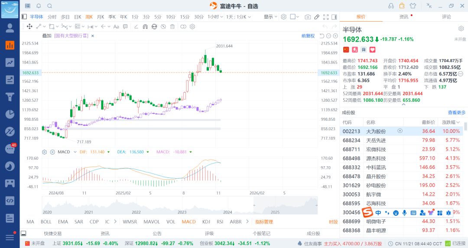468x248 pixels.
Task: Open the 1天:1分K dropdown
Action: pyautogui.click(x=238, y=17)
